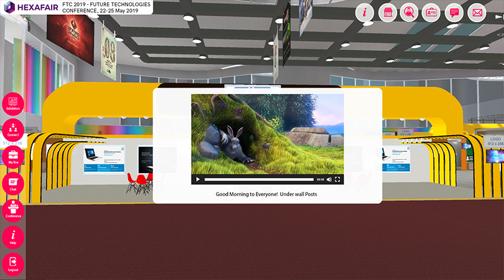The image size is (504, 280).
Task: Click the Good Morning to Everyone caption
Action: tap(266, 194)
